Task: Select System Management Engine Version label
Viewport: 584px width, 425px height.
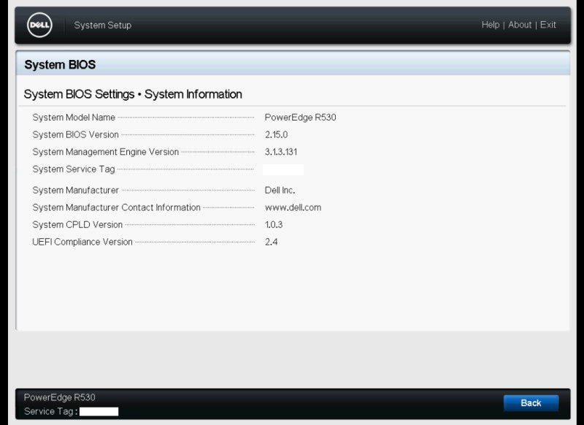Action: coord(106,152)
